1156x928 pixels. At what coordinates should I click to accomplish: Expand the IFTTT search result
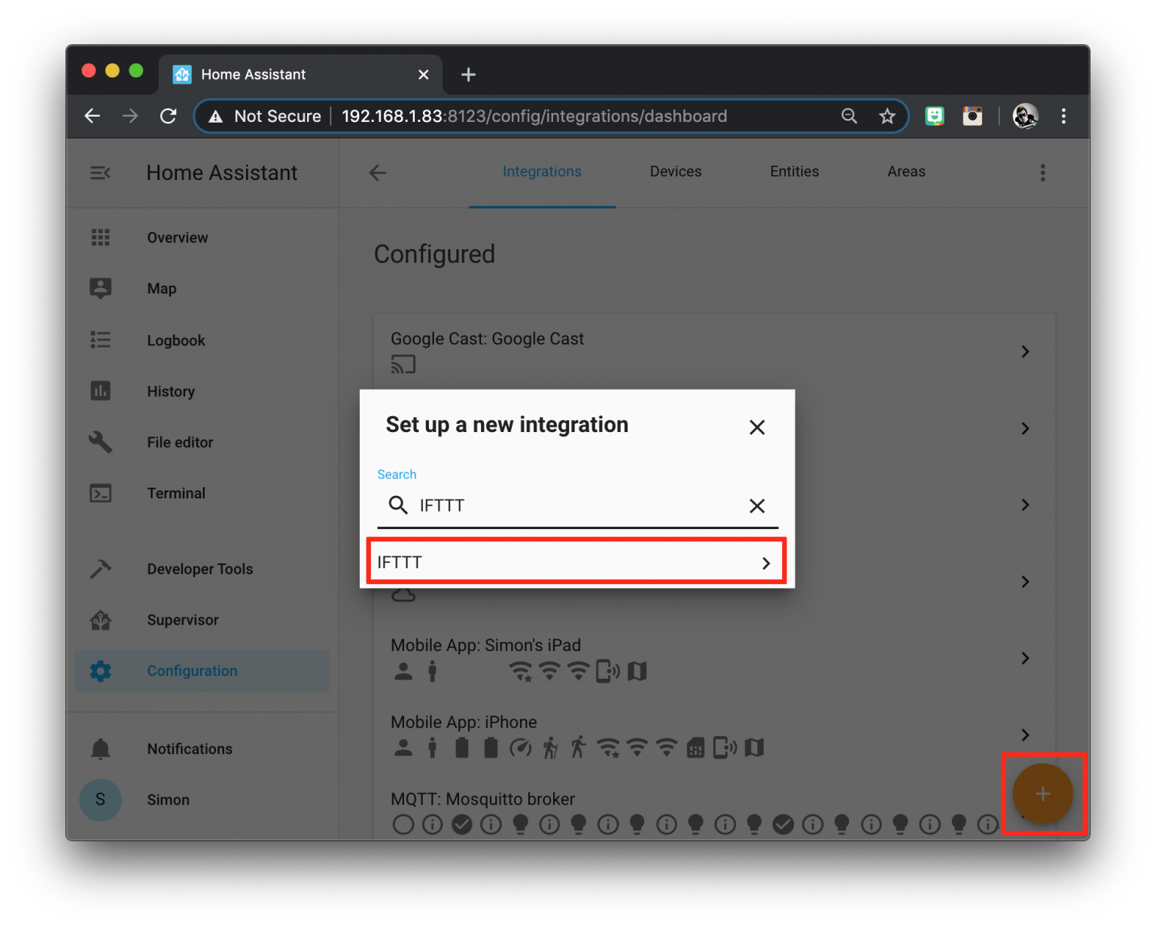(766, 562)
